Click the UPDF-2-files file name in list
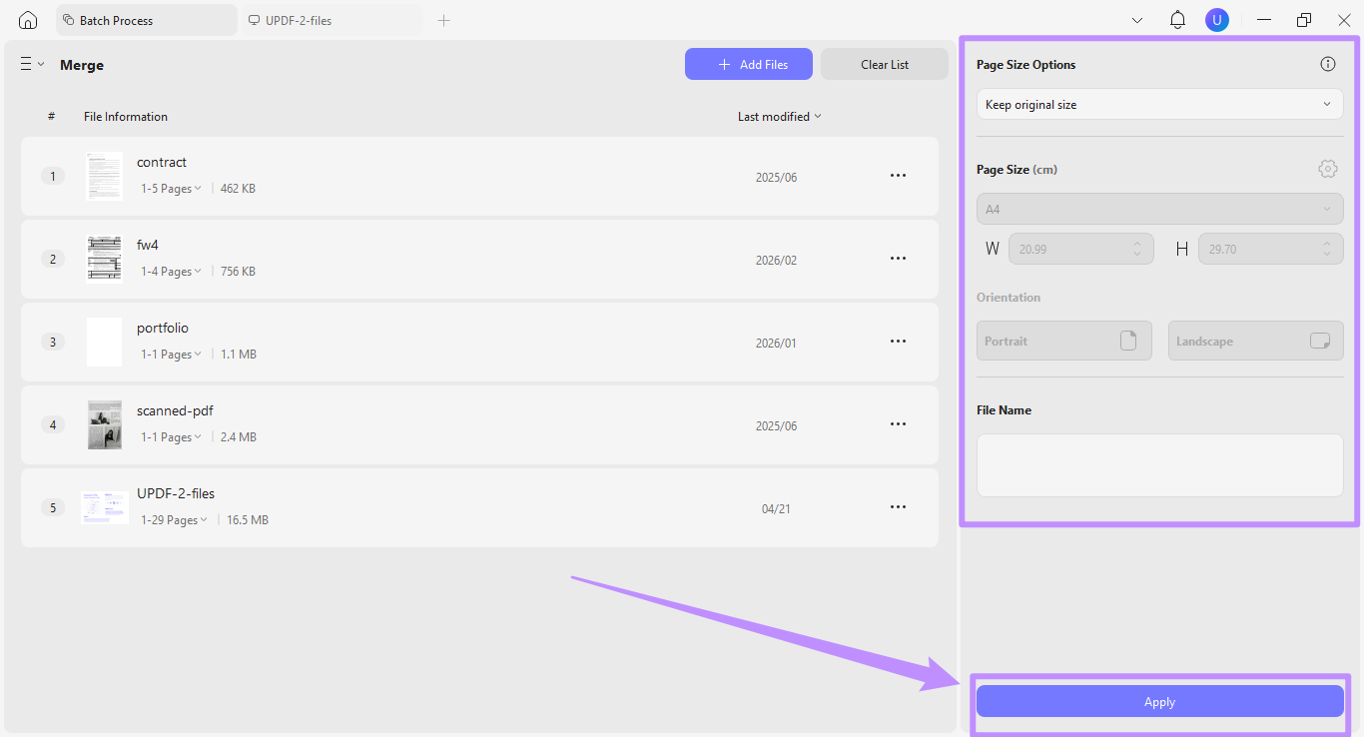The height and width of the screenshot is (737, 1364). pyautogui.click(x=176, y=493)
